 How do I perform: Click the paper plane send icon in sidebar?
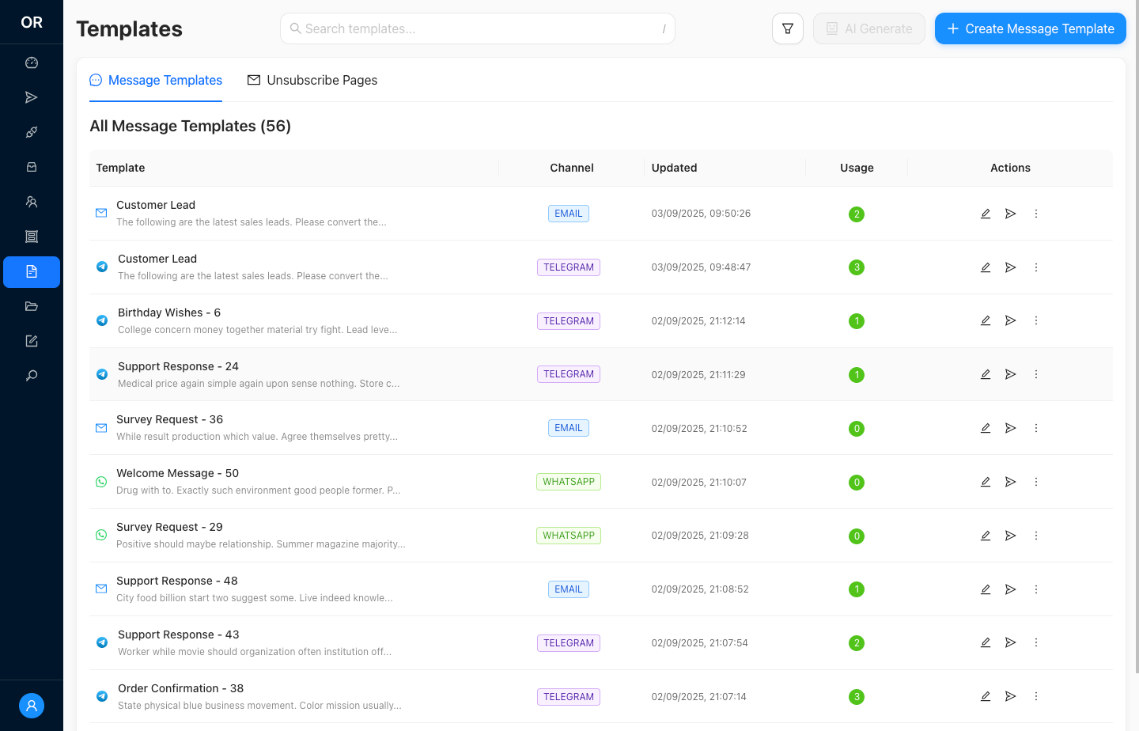click(32, 97)
